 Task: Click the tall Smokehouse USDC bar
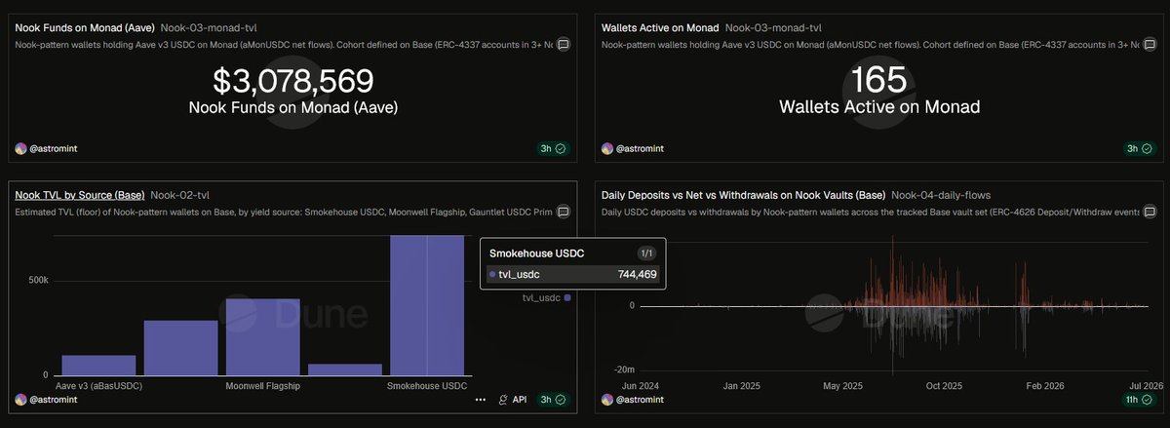click(x=427, y=305)
